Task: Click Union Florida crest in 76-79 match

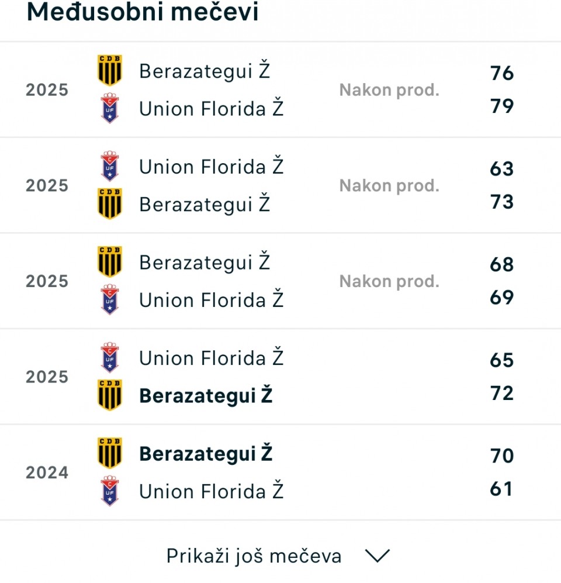Action: click(110, 109)
